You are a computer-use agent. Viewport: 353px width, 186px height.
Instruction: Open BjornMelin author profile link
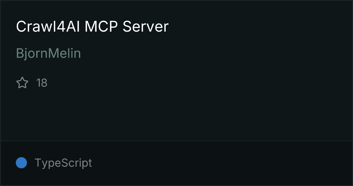coord(48,53)
